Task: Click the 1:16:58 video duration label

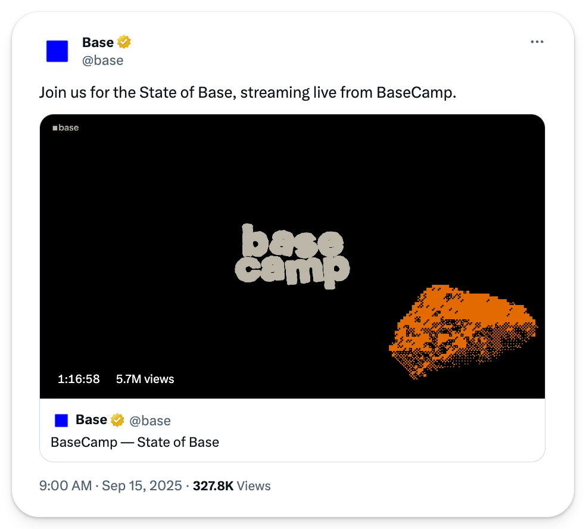Action: click(x=79, y=379)
